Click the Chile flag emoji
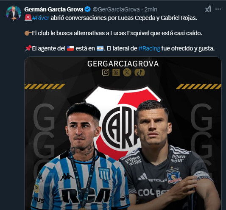Image resolution: width=226 pixels, height=210 pixels. point(70,48)
